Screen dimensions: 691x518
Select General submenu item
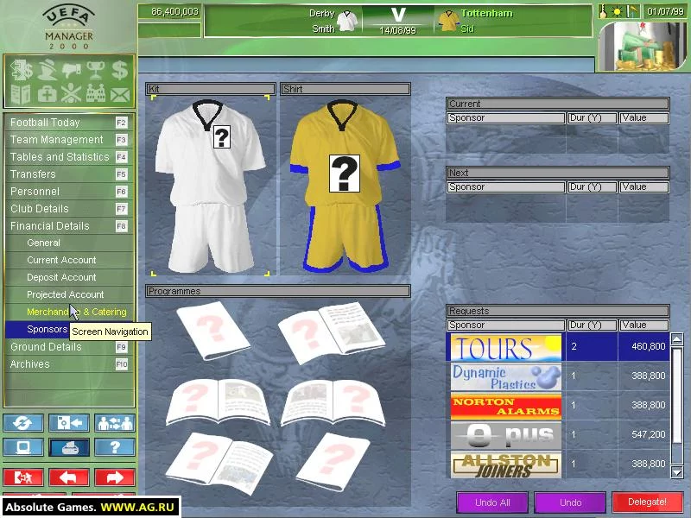[69, 243]
